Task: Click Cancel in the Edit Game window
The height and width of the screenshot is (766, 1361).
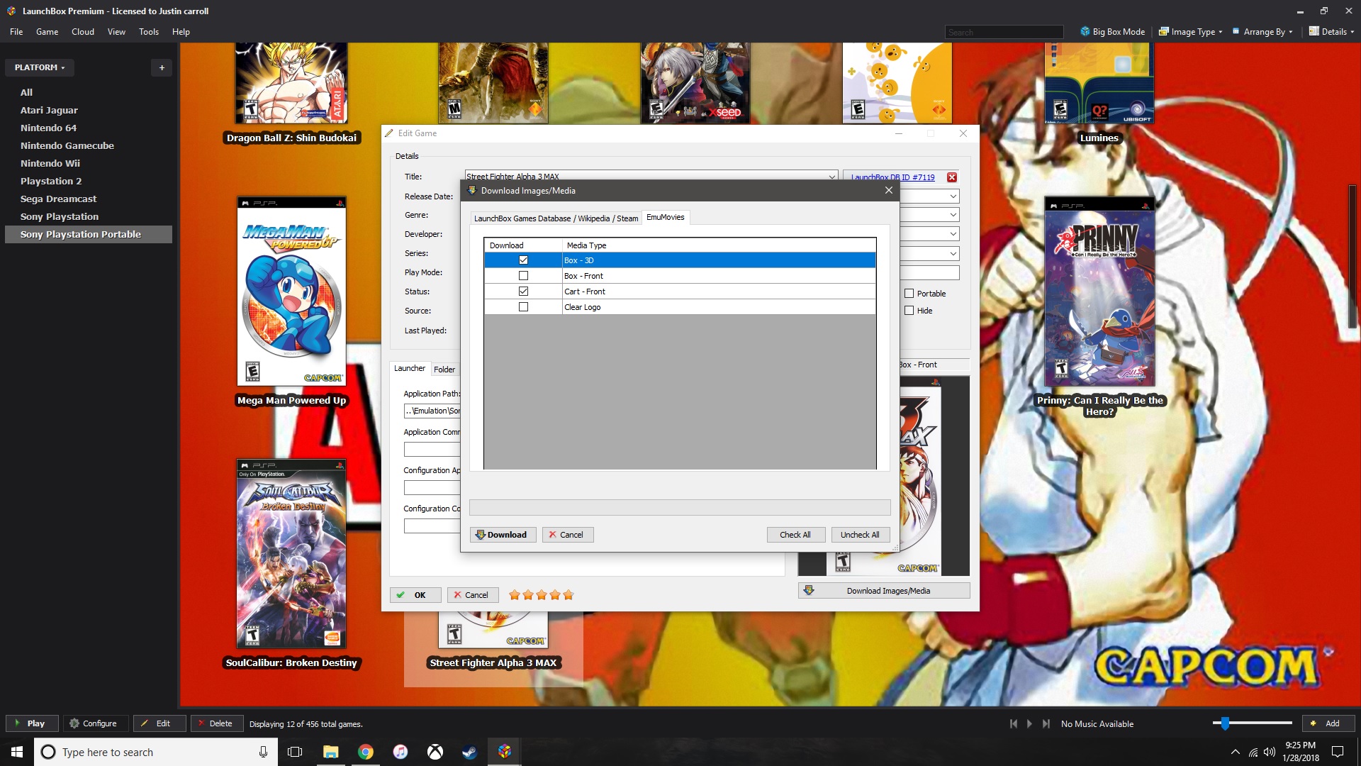Action: [473, 595]
